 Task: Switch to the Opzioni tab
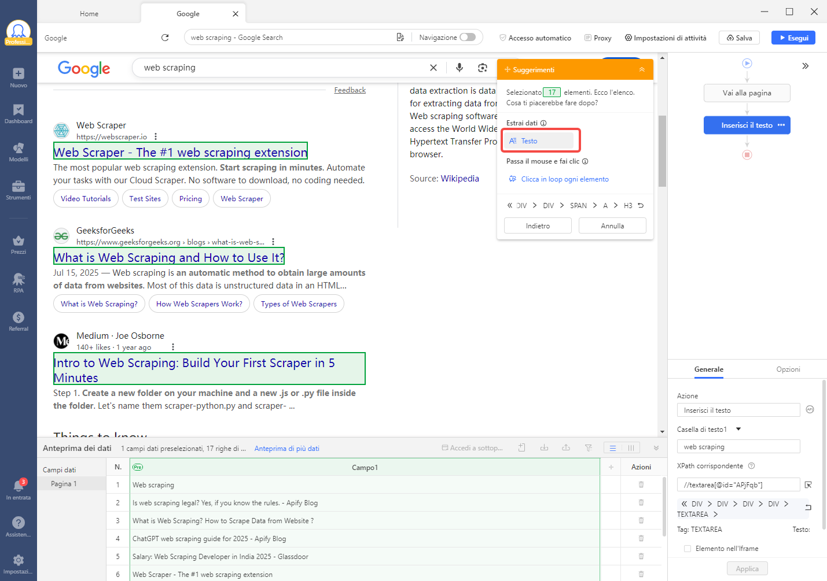[x=788, y=369]
